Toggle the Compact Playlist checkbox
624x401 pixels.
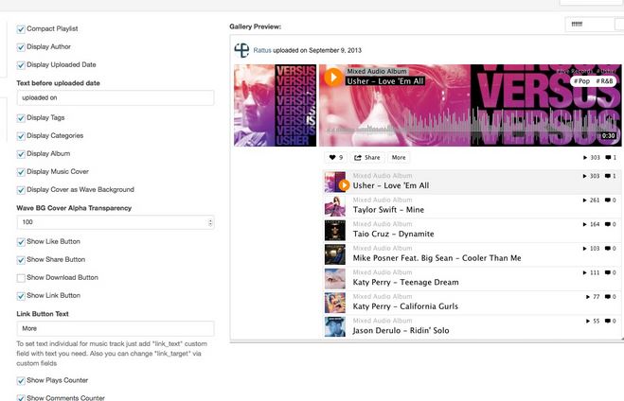(21, 29)
